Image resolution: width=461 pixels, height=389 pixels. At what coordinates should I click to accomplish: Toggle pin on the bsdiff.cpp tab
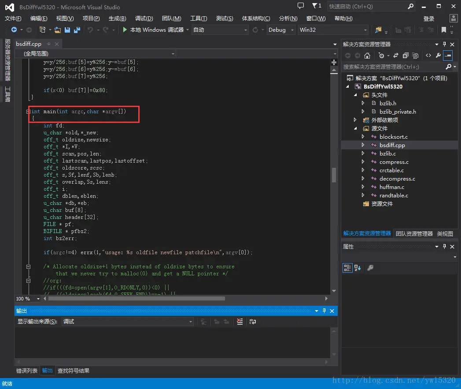(48, 44)
